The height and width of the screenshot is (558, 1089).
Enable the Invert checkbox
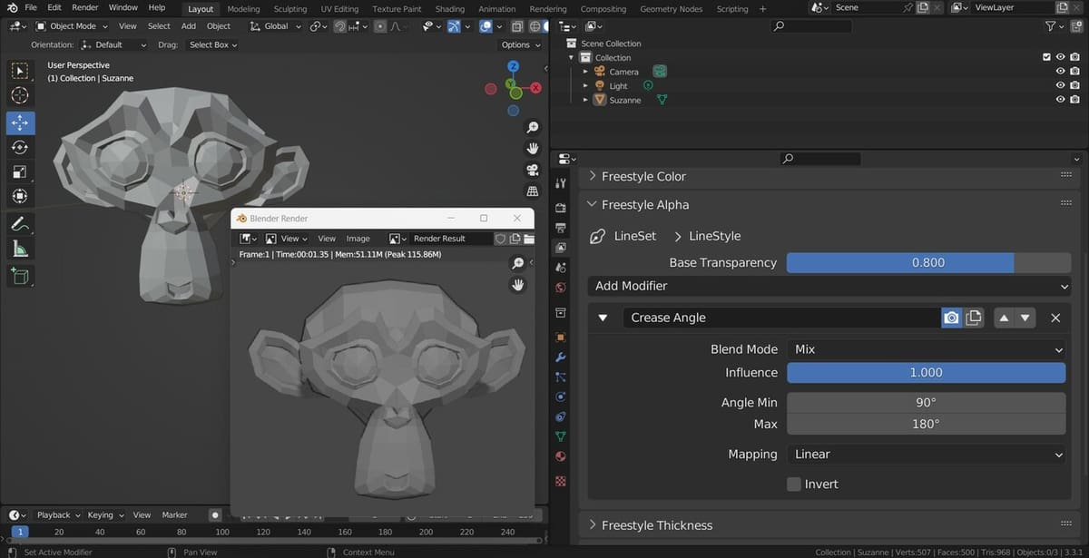pos(794,484)
